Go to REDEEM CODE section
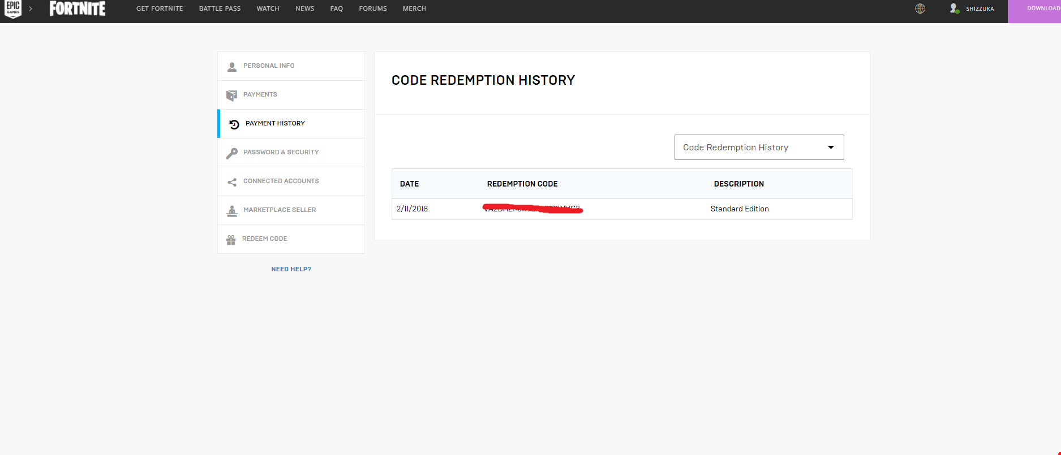 tap(291, 239)
